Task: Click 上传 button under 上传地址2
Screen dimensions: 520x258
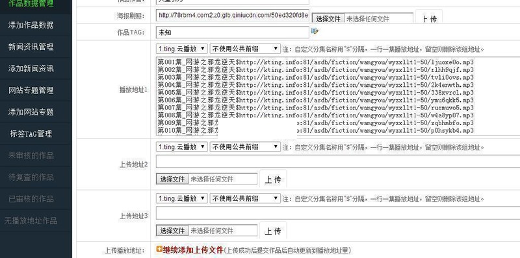Action: point(273,180)
